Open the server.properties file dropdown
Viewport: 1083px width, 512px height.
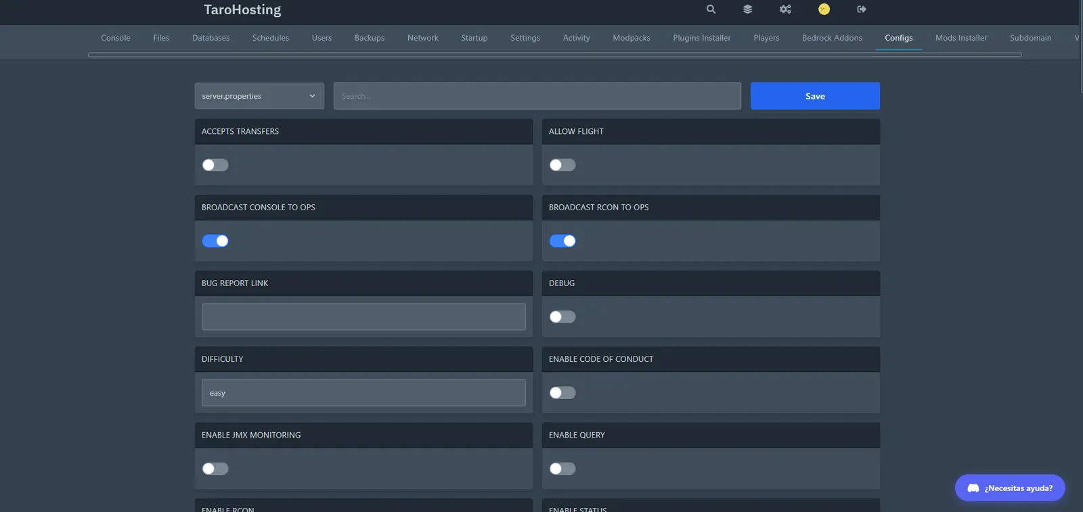pos(259,96)
